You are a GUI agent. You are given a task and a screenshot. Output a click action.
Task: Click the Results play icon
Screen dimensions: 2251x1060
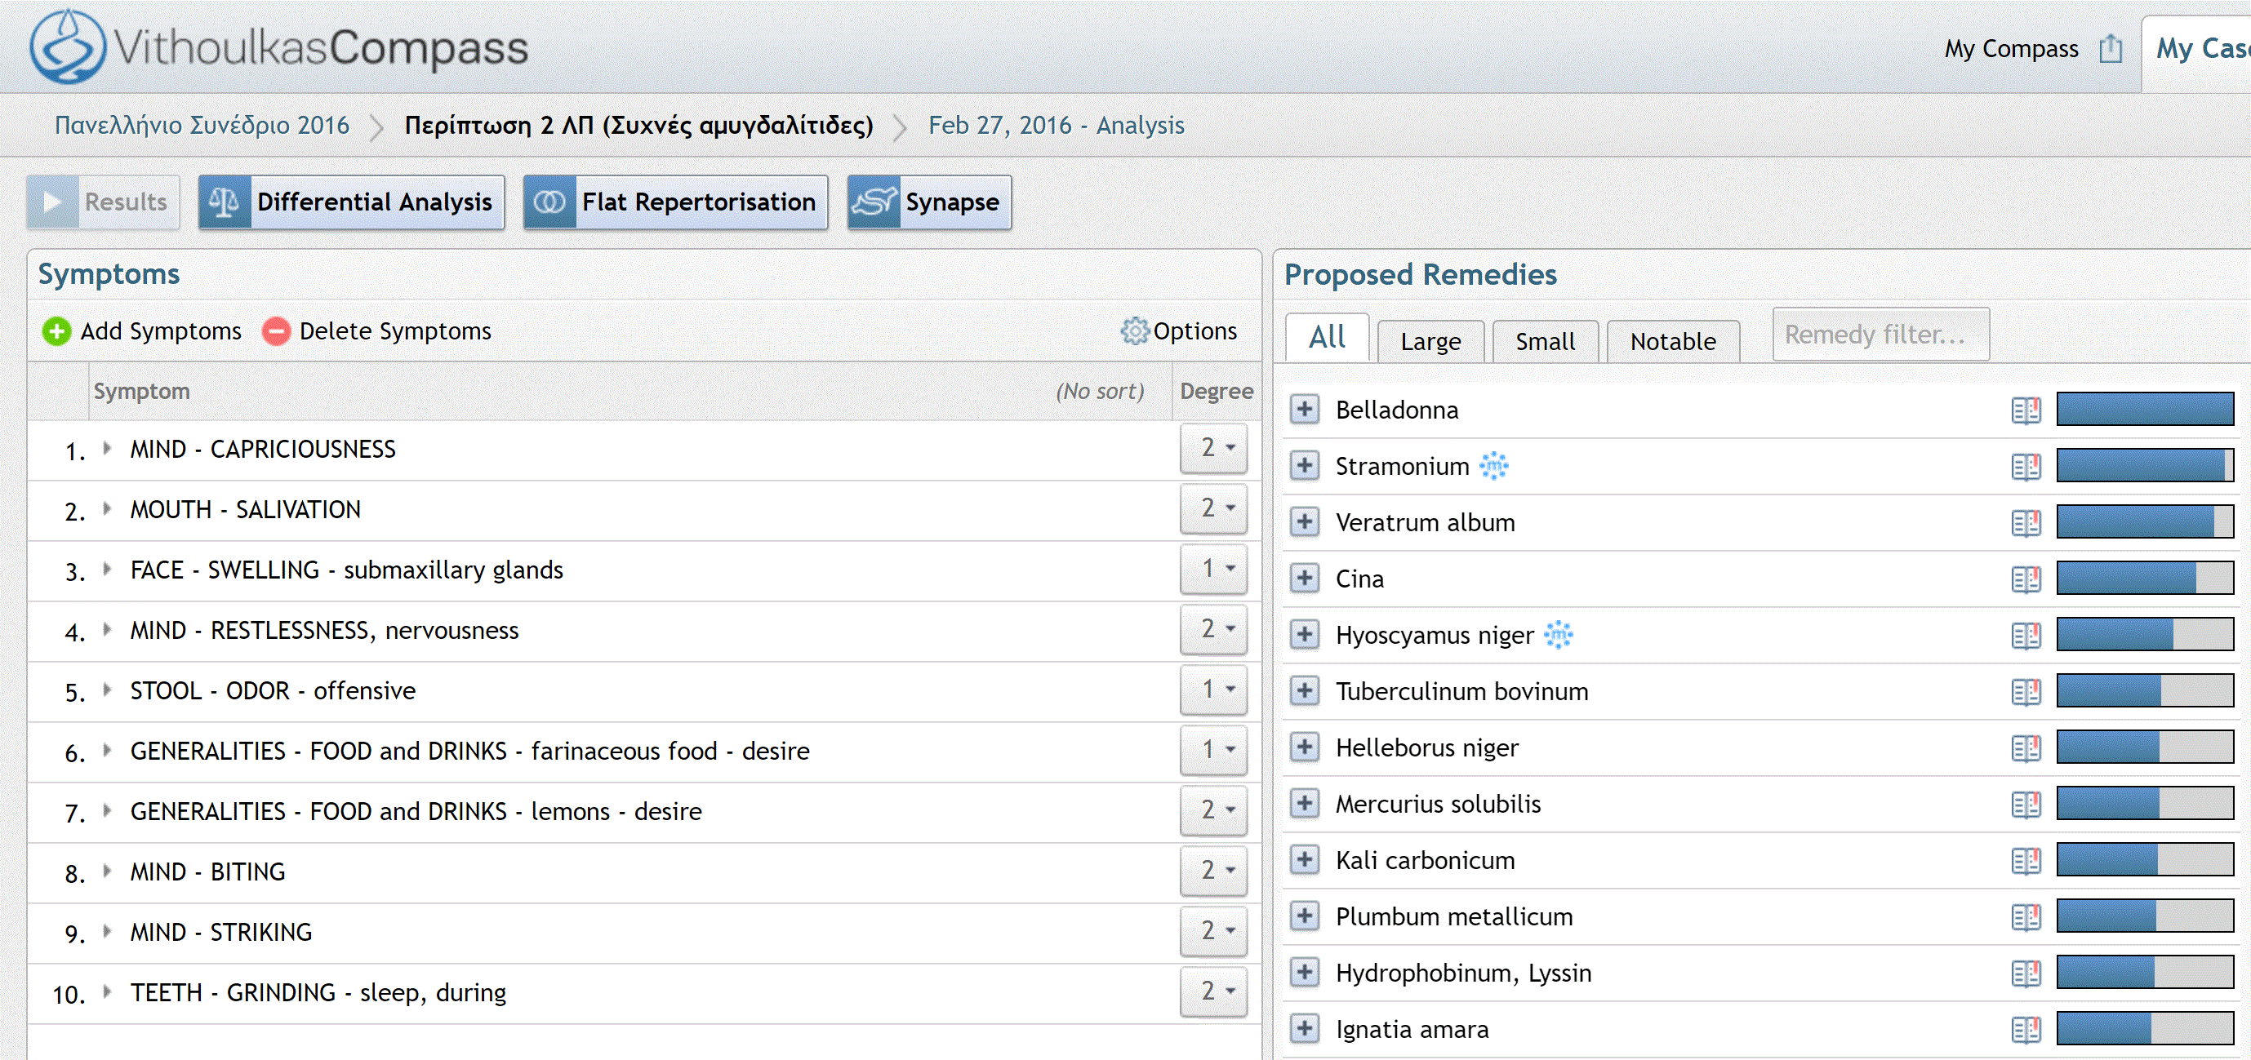pyautogui.click(x=52, y=202)
